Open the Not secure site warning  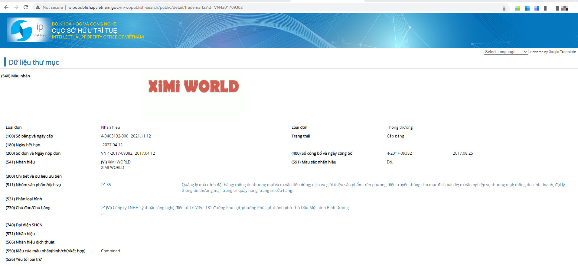pyautogui.click(x=49, y=7)
